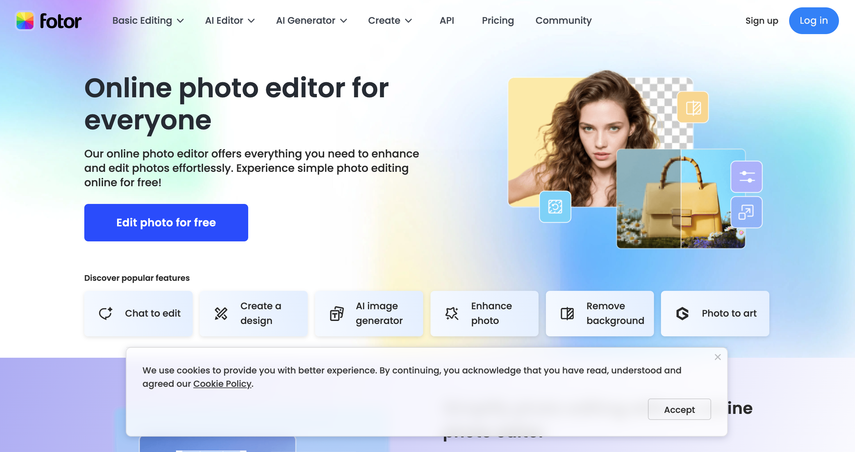The width and height of the screenshot is (855, 452).
Task: Select the Chat to edit feature icon
Action: [105, 313]
